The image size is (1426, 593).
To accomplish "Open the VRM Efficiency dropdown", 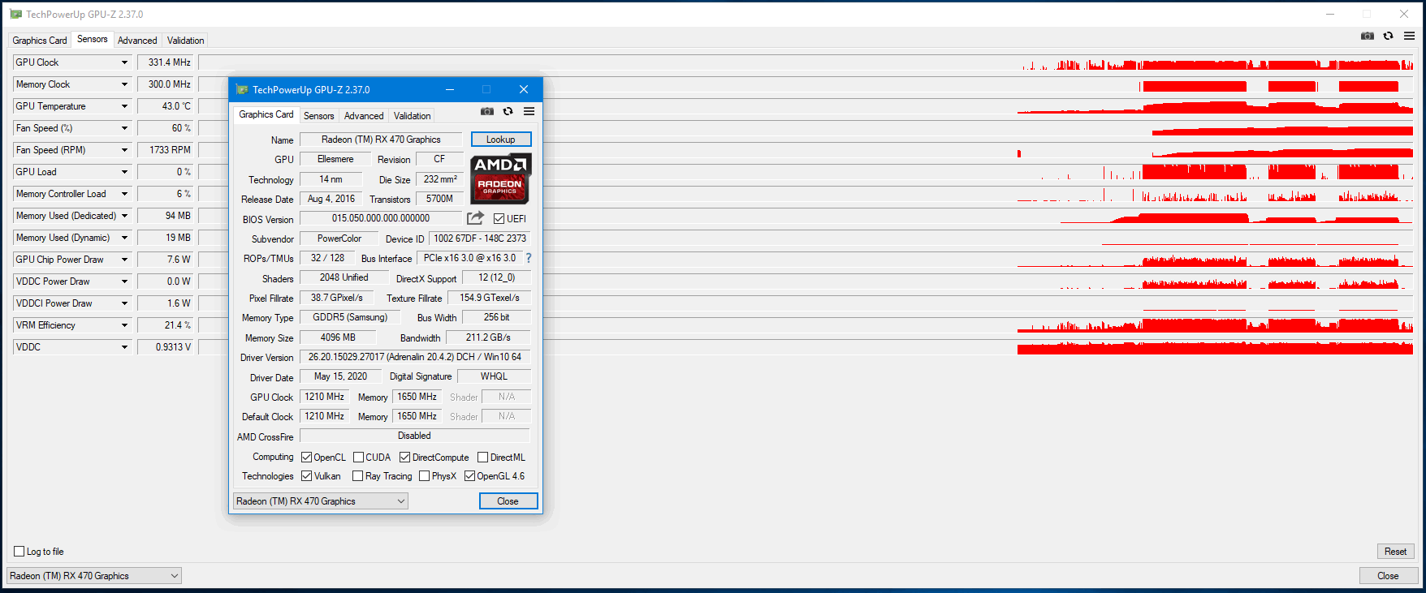I will coord(124,325).
